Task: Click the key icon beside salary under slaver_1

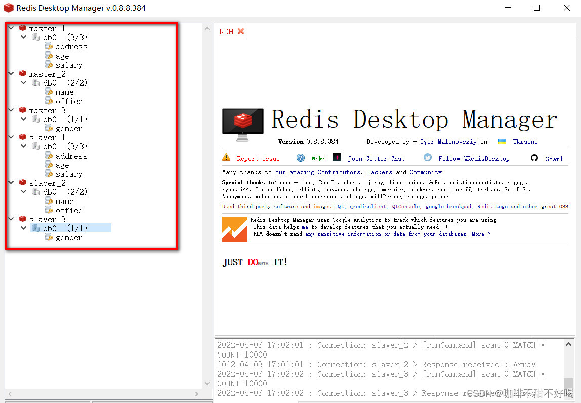Action: [49, 173]
